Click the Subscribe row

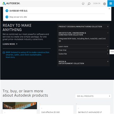(x=83, y=54)
